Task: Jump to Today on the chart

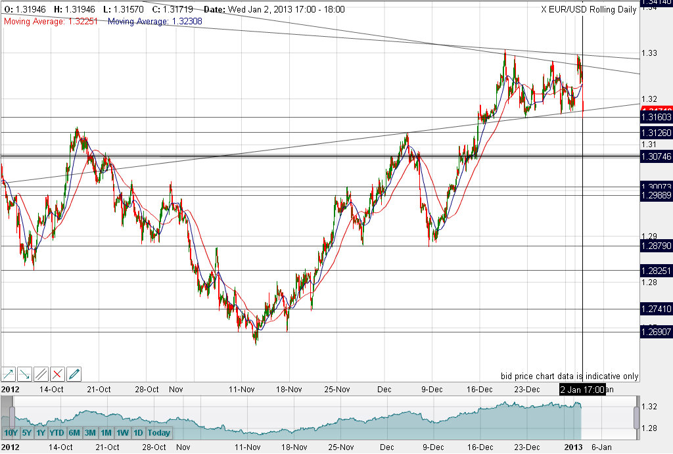Action: click(158, 433)
